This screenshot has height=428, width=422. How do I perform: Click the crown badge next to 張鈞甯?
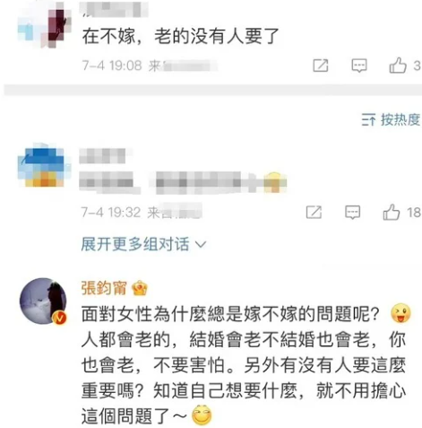[x=140, y=289]
